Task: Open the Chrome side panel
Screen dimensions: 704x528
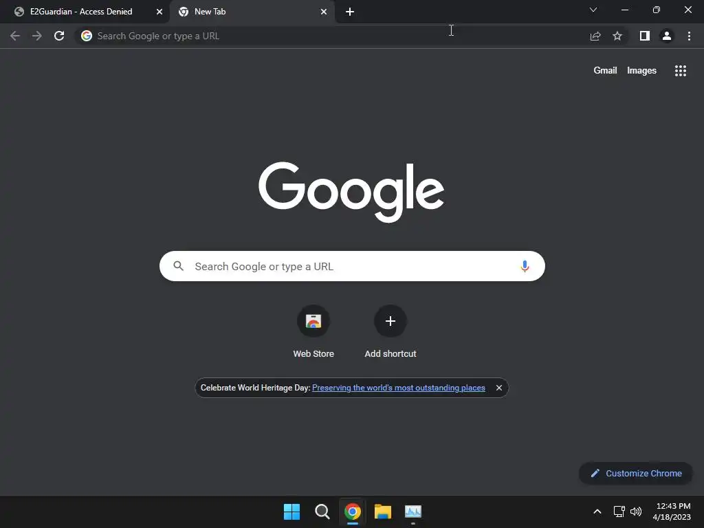Action: tap(645, 36)
